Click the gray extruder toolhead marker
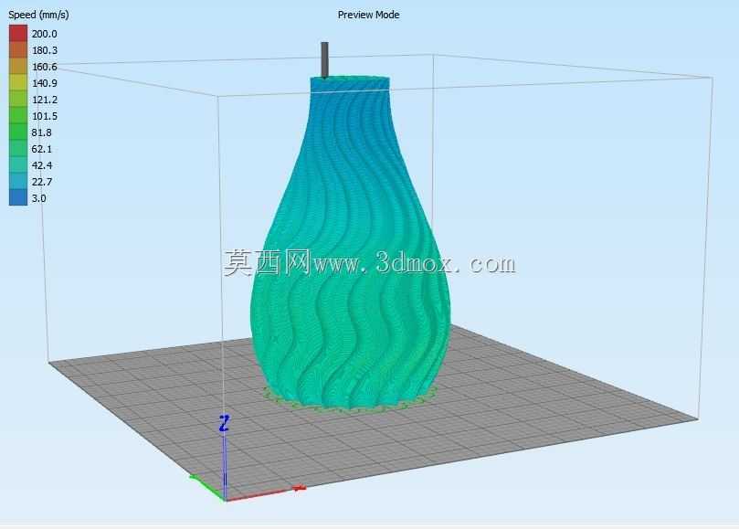The image size is (739, 529). tap(324, 60)
